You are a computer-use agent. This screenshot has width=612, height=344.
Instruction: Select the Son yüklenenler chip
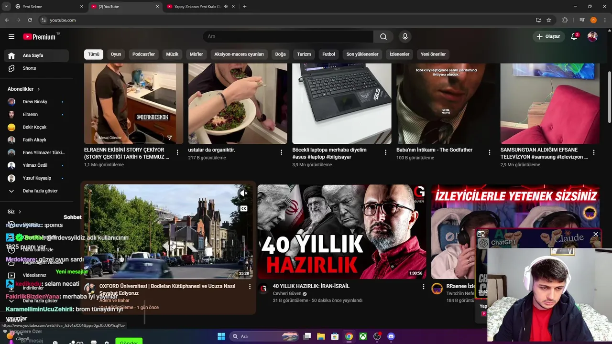coord(362,54)
